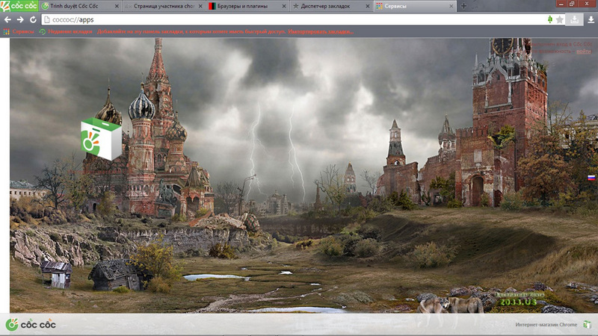Switch to the Страница участника tab
Image resolution: width=598 pixels, height=336 pixels.
pos(164,6)
